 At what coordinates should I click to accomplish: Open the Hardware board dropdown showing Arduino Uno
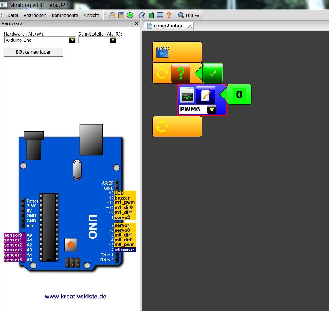72,40
